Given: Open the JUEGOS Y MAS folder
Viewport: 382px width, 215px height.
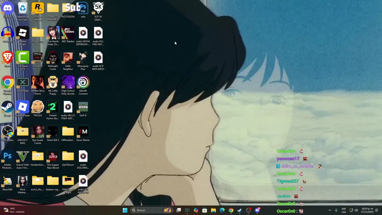Looking at the screenshot, I should click(x=23, y=135).
